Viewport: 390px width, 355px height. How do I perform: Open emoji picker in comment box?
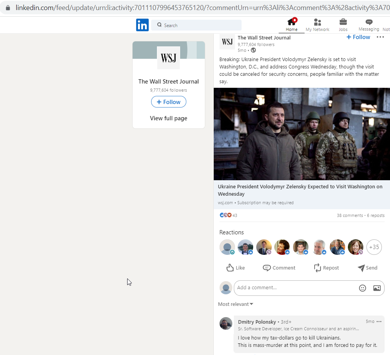(x=363, y=288)
